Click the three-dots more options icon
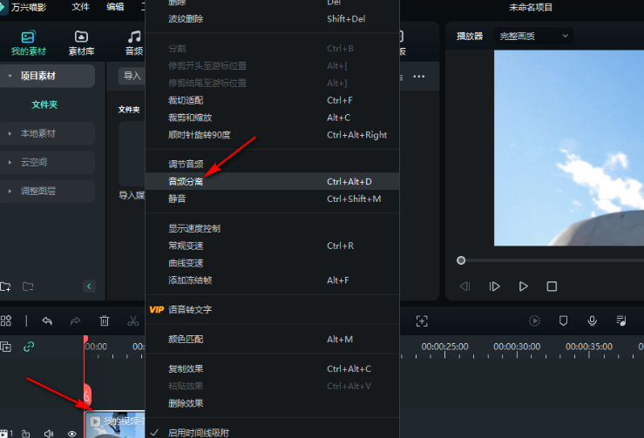644x438 pixels. [419, 77]
